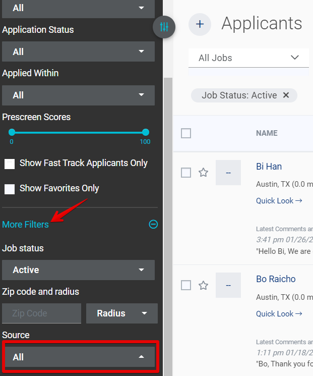Check Show Fast Track Applicants Only
This screenshot has height=376, width=313.
tap(10, 164)
